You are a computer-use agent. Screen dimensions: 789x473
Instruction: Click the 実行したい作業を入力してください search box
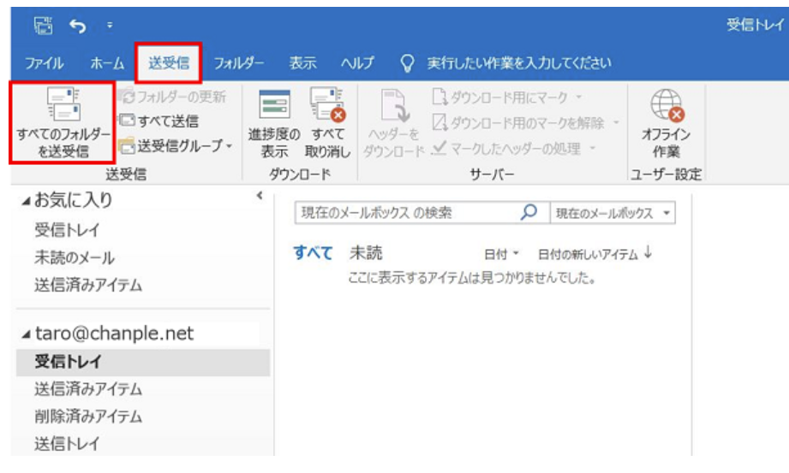[519, 63]
